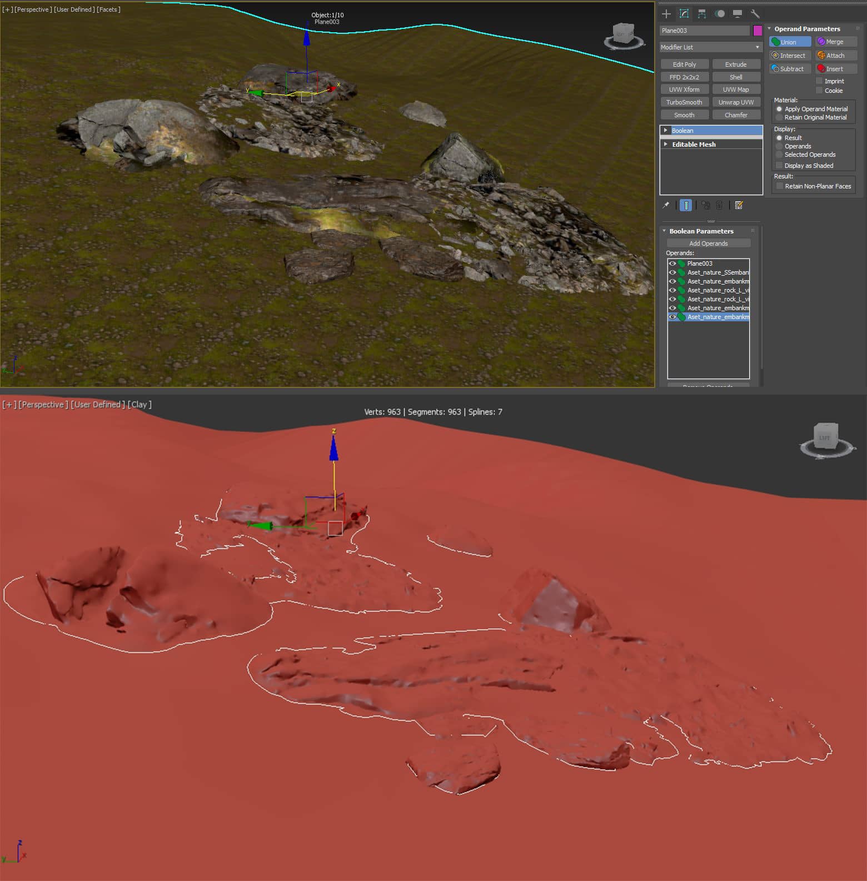Open Configure Modifier Sets icon
Image resolution: width=867 pixels, height=881 pixels.
[x=739, y=205]
